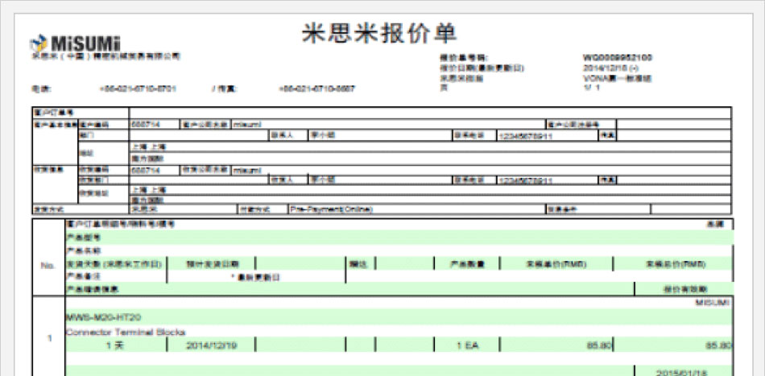Click the fax number after 传真
Screen dimensions: 765x376
(316, 89)
